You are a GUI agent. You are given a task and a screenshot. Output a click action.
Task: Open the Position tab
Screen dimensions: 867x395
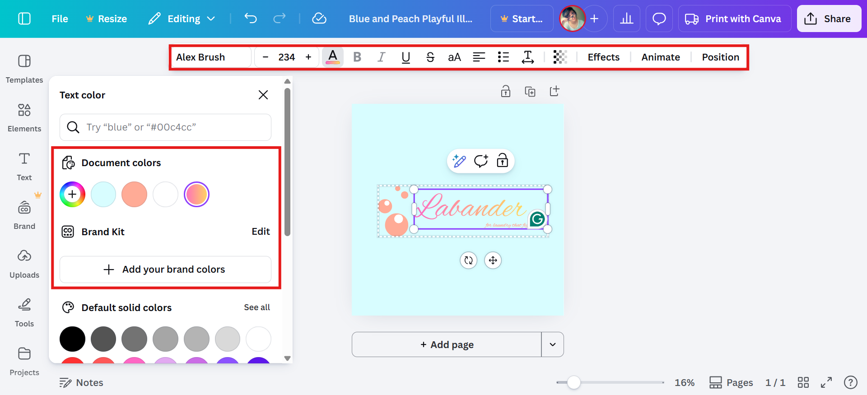point(720,57)
